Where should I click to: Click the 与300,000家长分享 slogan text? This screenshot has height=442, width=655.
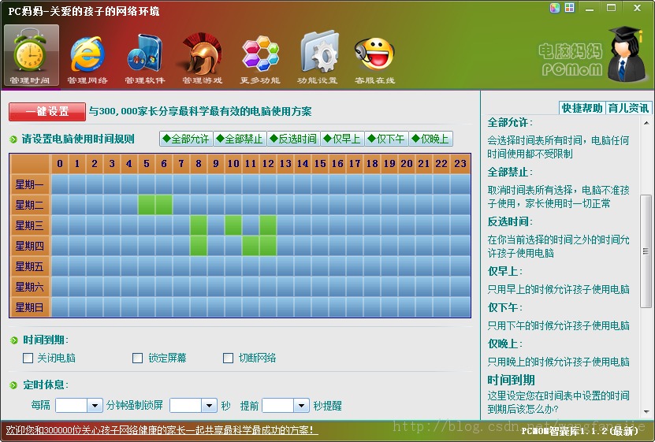point(200,111)
